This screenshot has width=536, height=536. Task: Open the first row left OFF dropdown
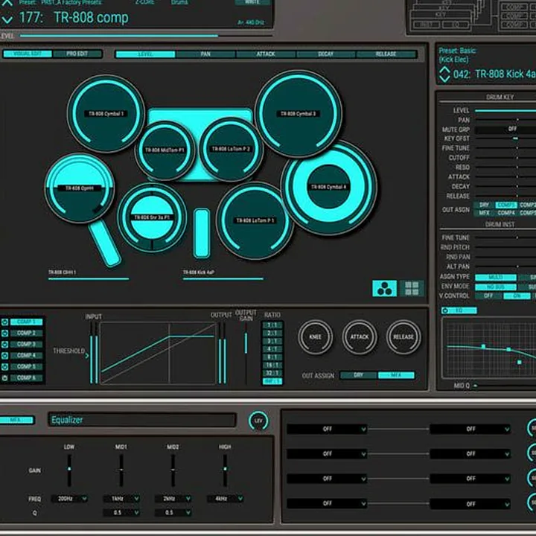click(x=327, y=429)
